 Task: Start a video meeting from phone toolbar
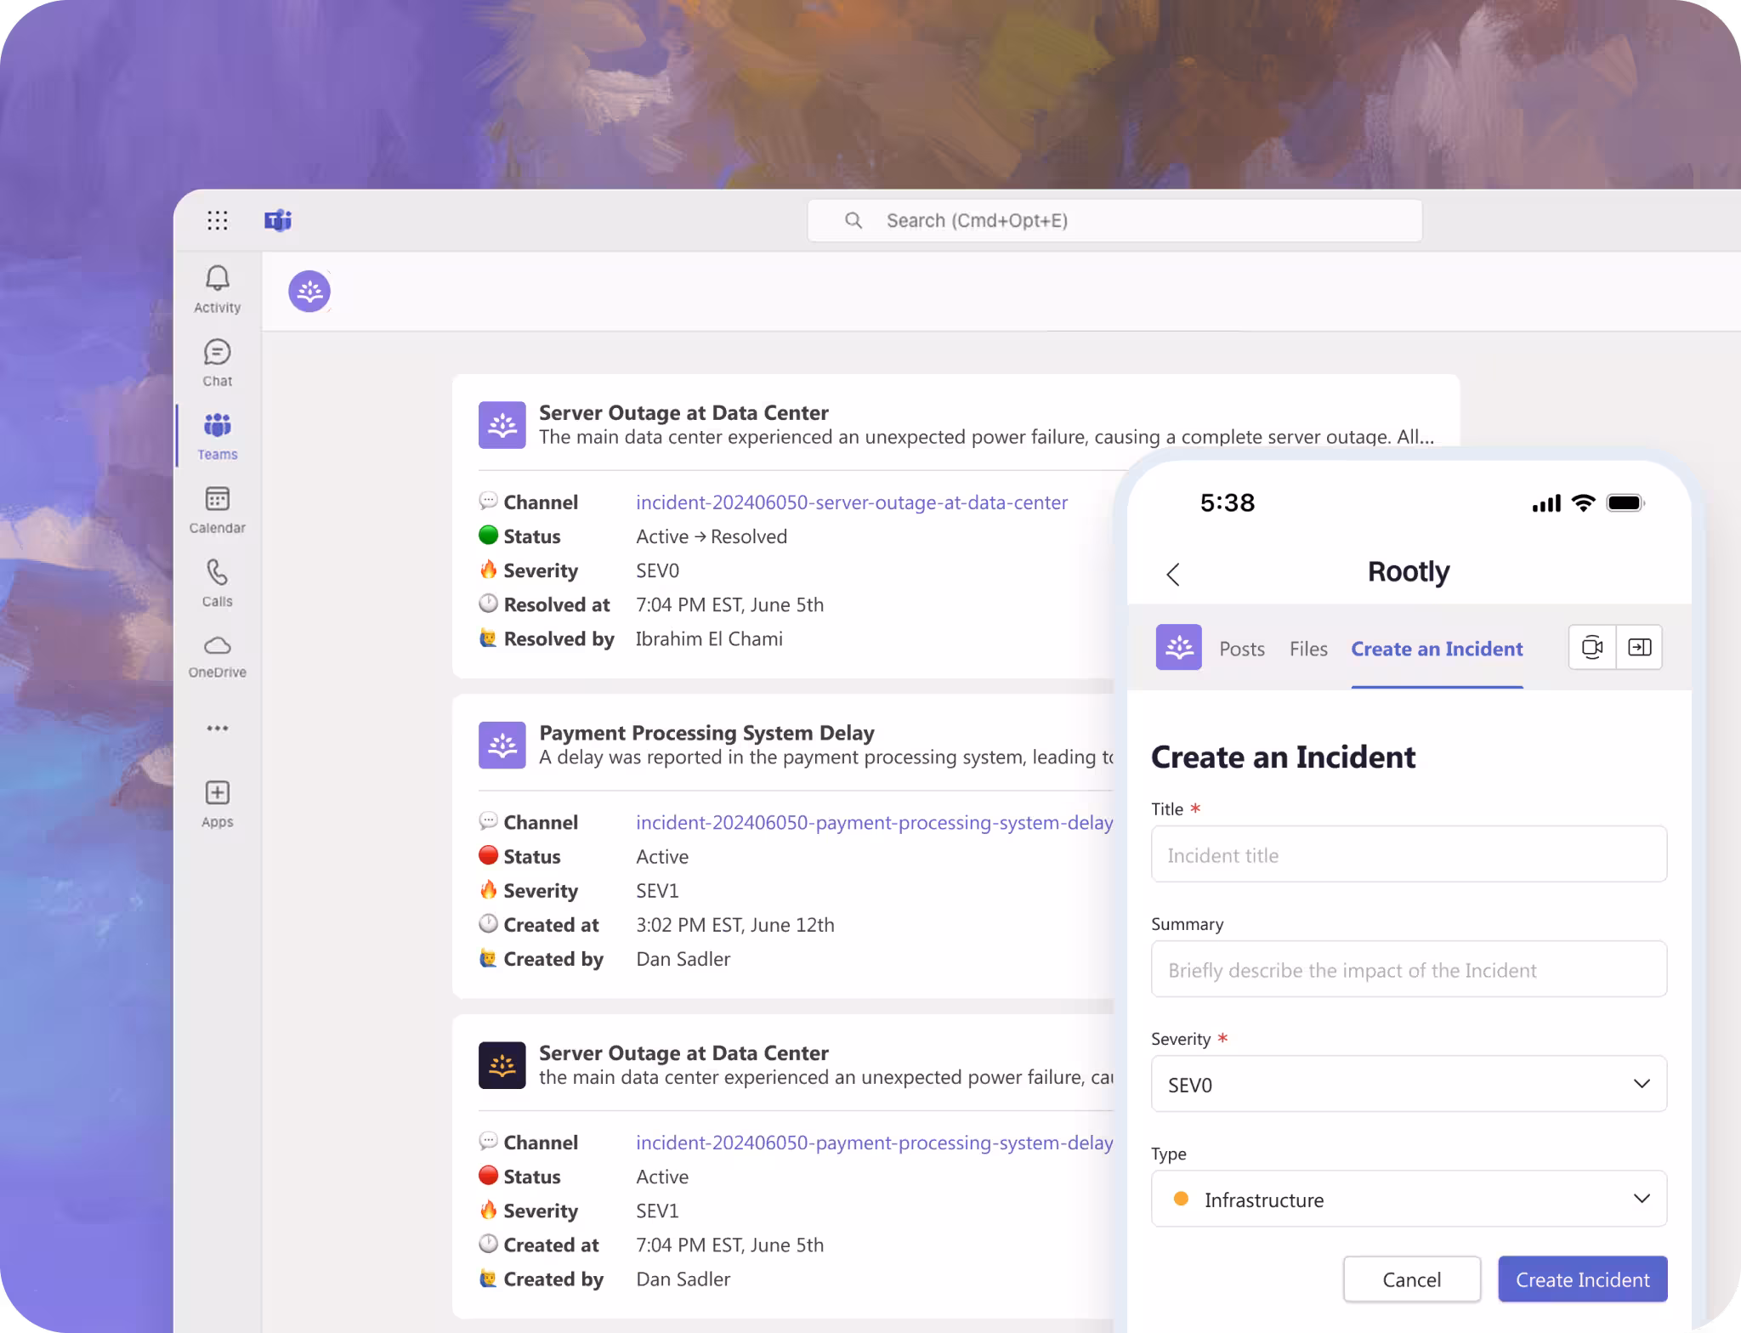[x=1592, y=648]
